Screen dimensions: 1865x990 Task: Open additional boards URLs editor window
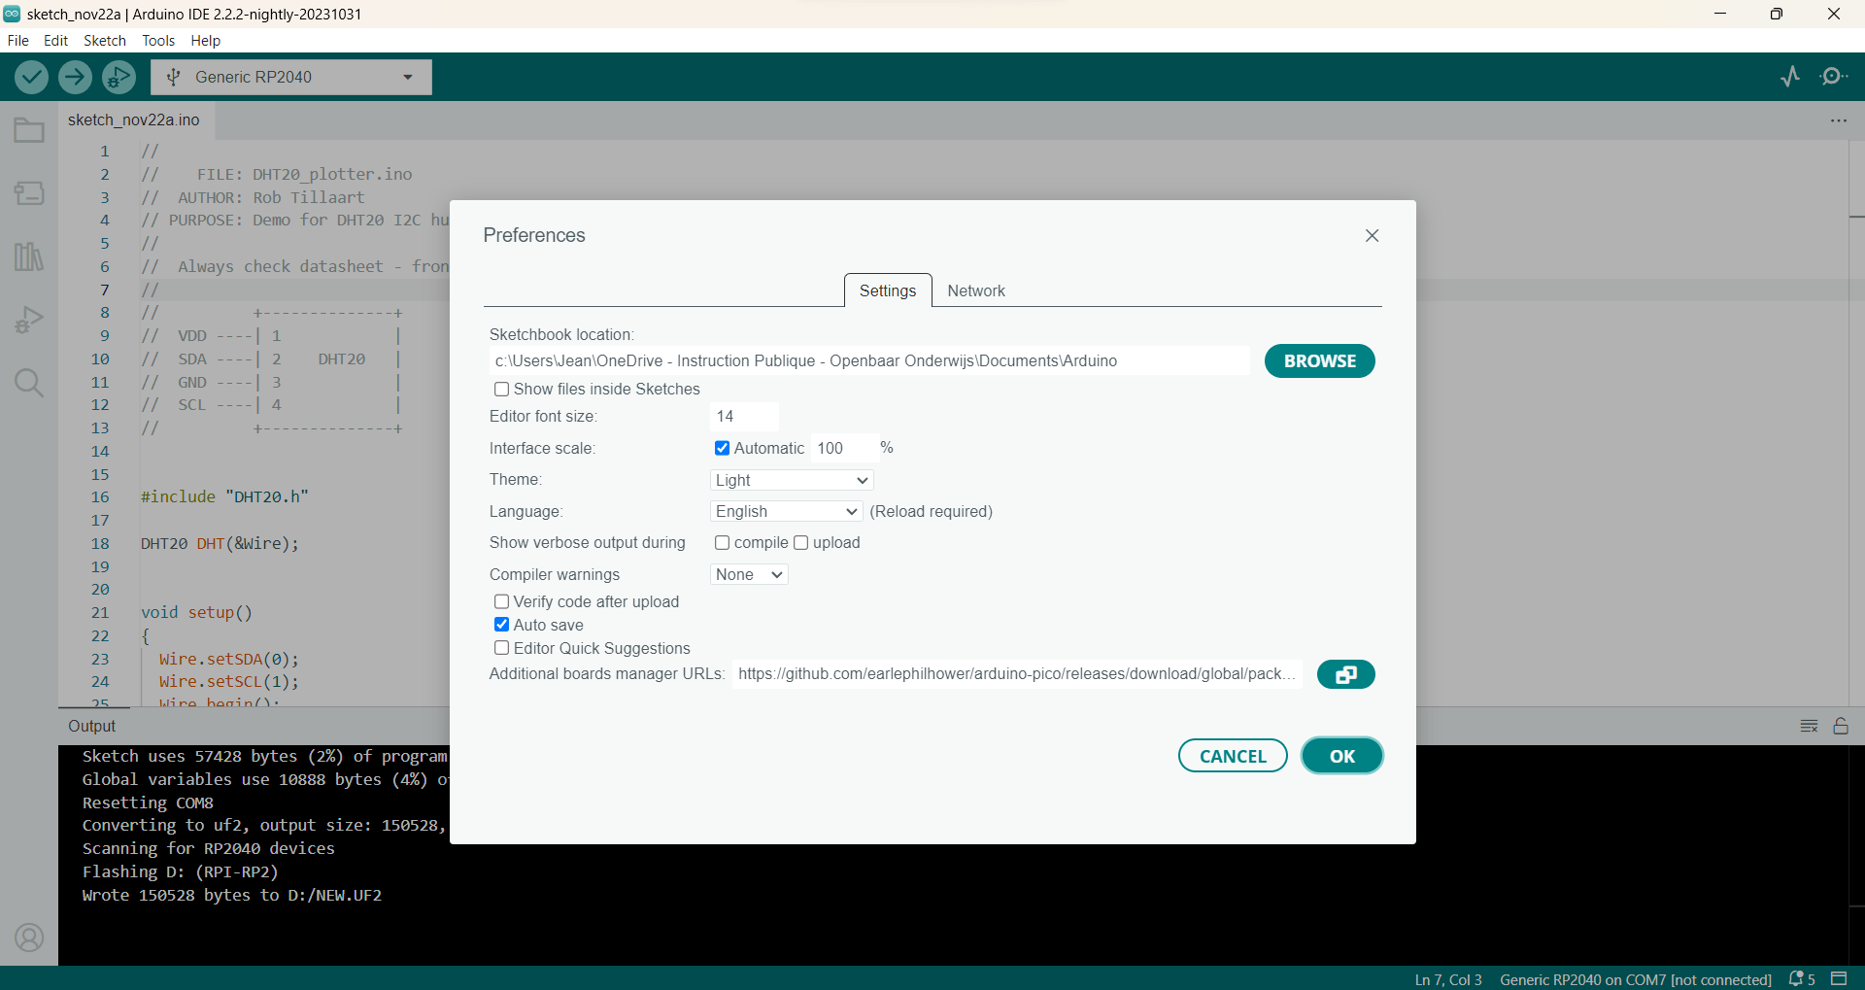pos(1345,674)
